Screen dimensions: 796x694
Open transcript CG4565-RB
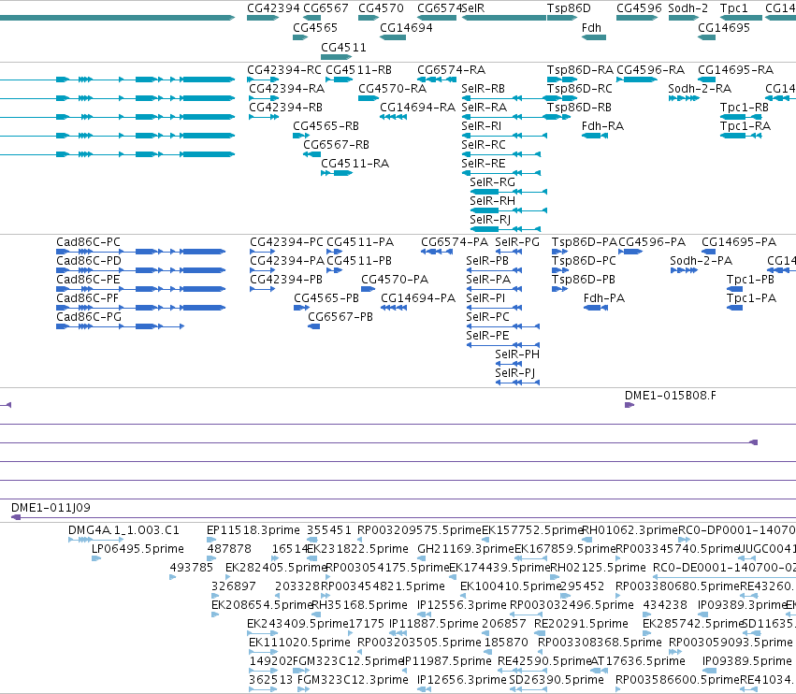pyautogui.click(x=301, y=136)
